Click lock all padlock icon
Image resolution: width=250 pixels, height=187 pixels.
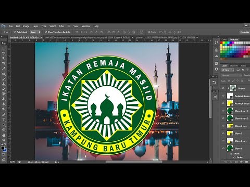[x=242, y=81]
